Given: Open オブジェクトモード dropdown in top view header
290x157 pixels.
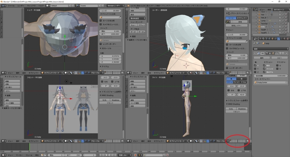Looking at the screenshot, I should point(52,73).
